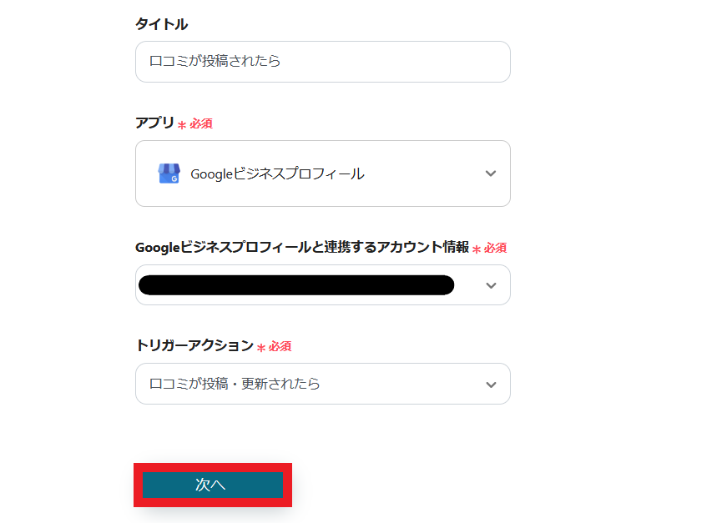Click the Google Business Profile store icon
722x523 pixels.
(x=169, y=173)
